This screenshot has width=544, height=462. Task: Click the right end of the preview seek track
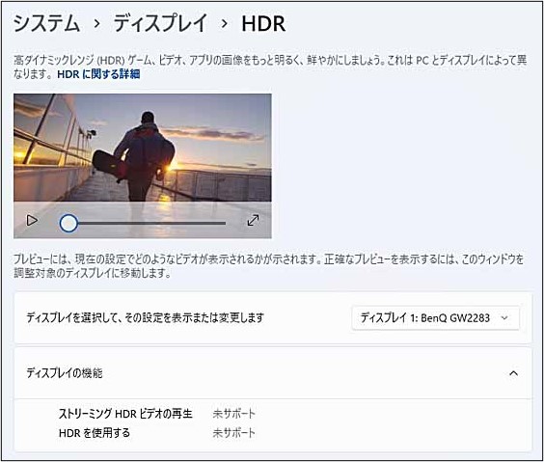click(224, 224)
